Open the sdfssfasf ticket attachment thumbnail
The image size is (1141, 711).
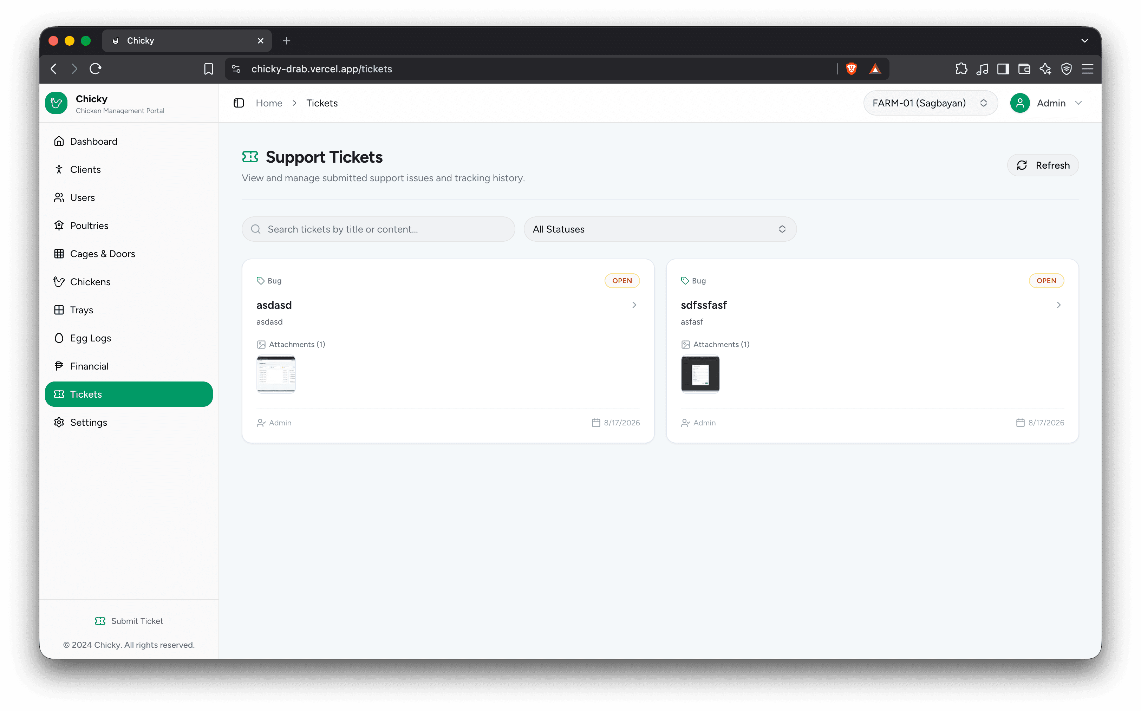point(700,374)
